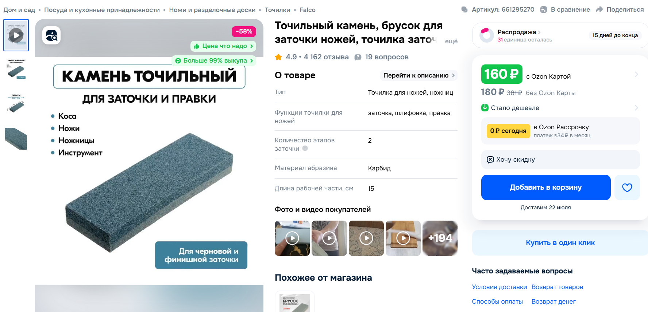Expand full title with ещё
The image size is (648, 312).
coord(451,41)
